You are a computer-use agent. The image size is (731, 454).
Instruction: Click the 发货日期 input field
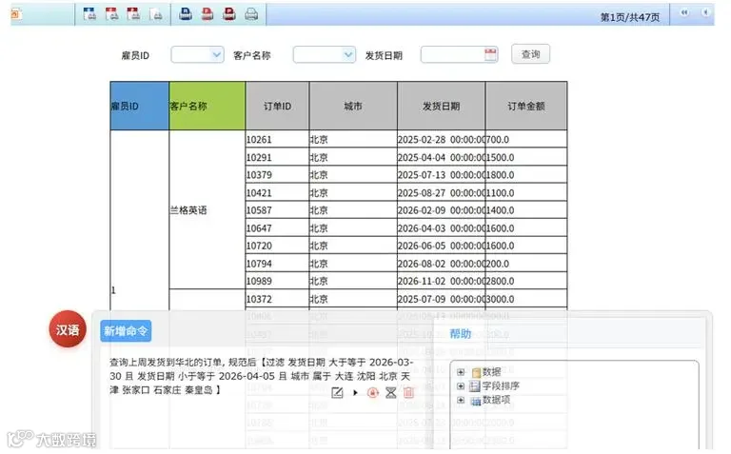(453, 54)
